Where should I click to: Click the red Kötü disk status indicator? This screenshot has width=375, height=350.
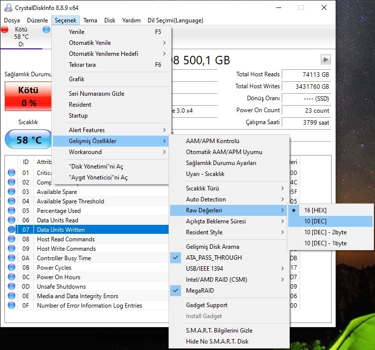[4, 29]
